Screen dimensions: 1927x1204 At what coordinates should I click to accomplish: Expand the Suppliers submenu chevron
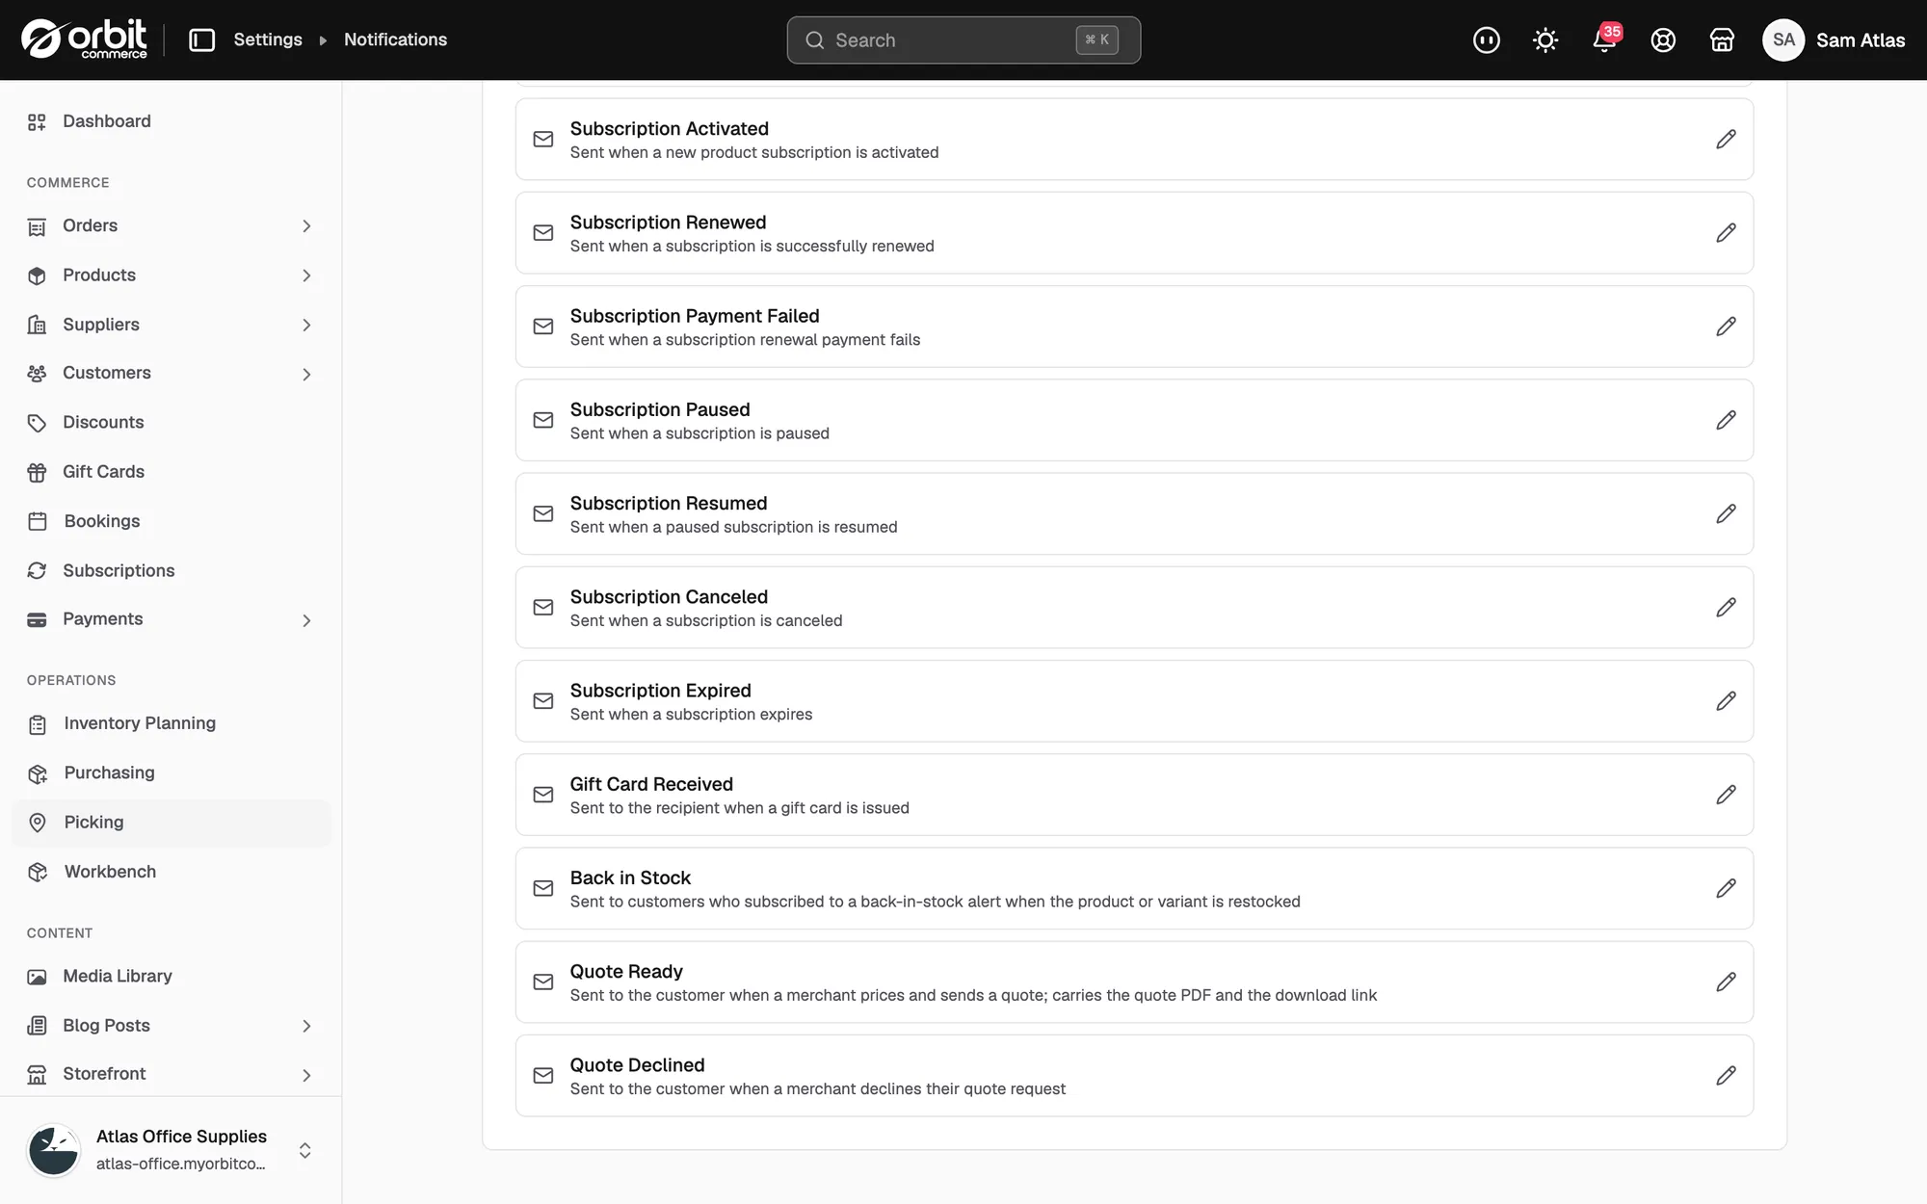click(x=306, y=326)
